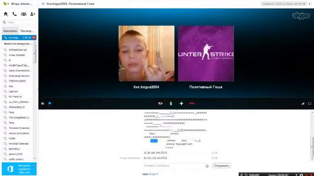Viewport: 314px width, 176px height.
Task: Open recorder toolbar dropdown arrow
Action: pos(296,175)
